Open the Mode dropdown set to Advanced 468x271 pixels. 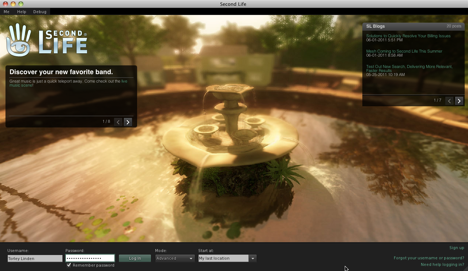[175, 258]
